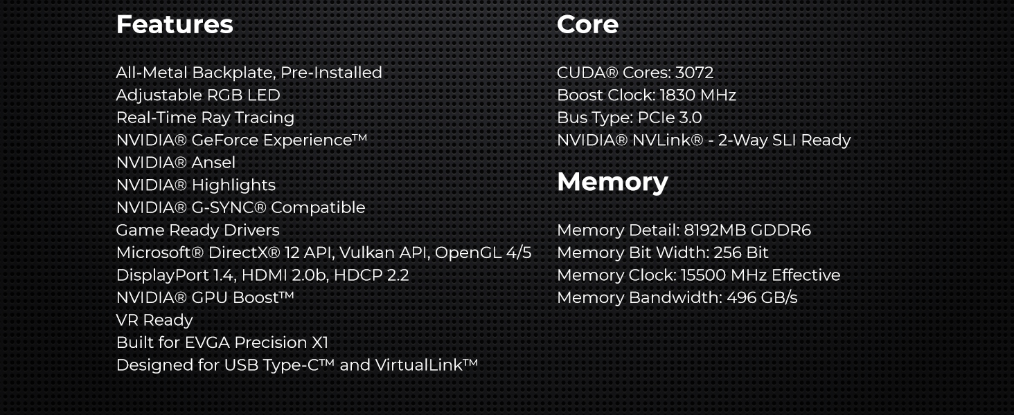1014x415 pixels.
Task: Select the NVIDIA Ansel feature line
Action: pyautogui.click(x=176, y=163)
